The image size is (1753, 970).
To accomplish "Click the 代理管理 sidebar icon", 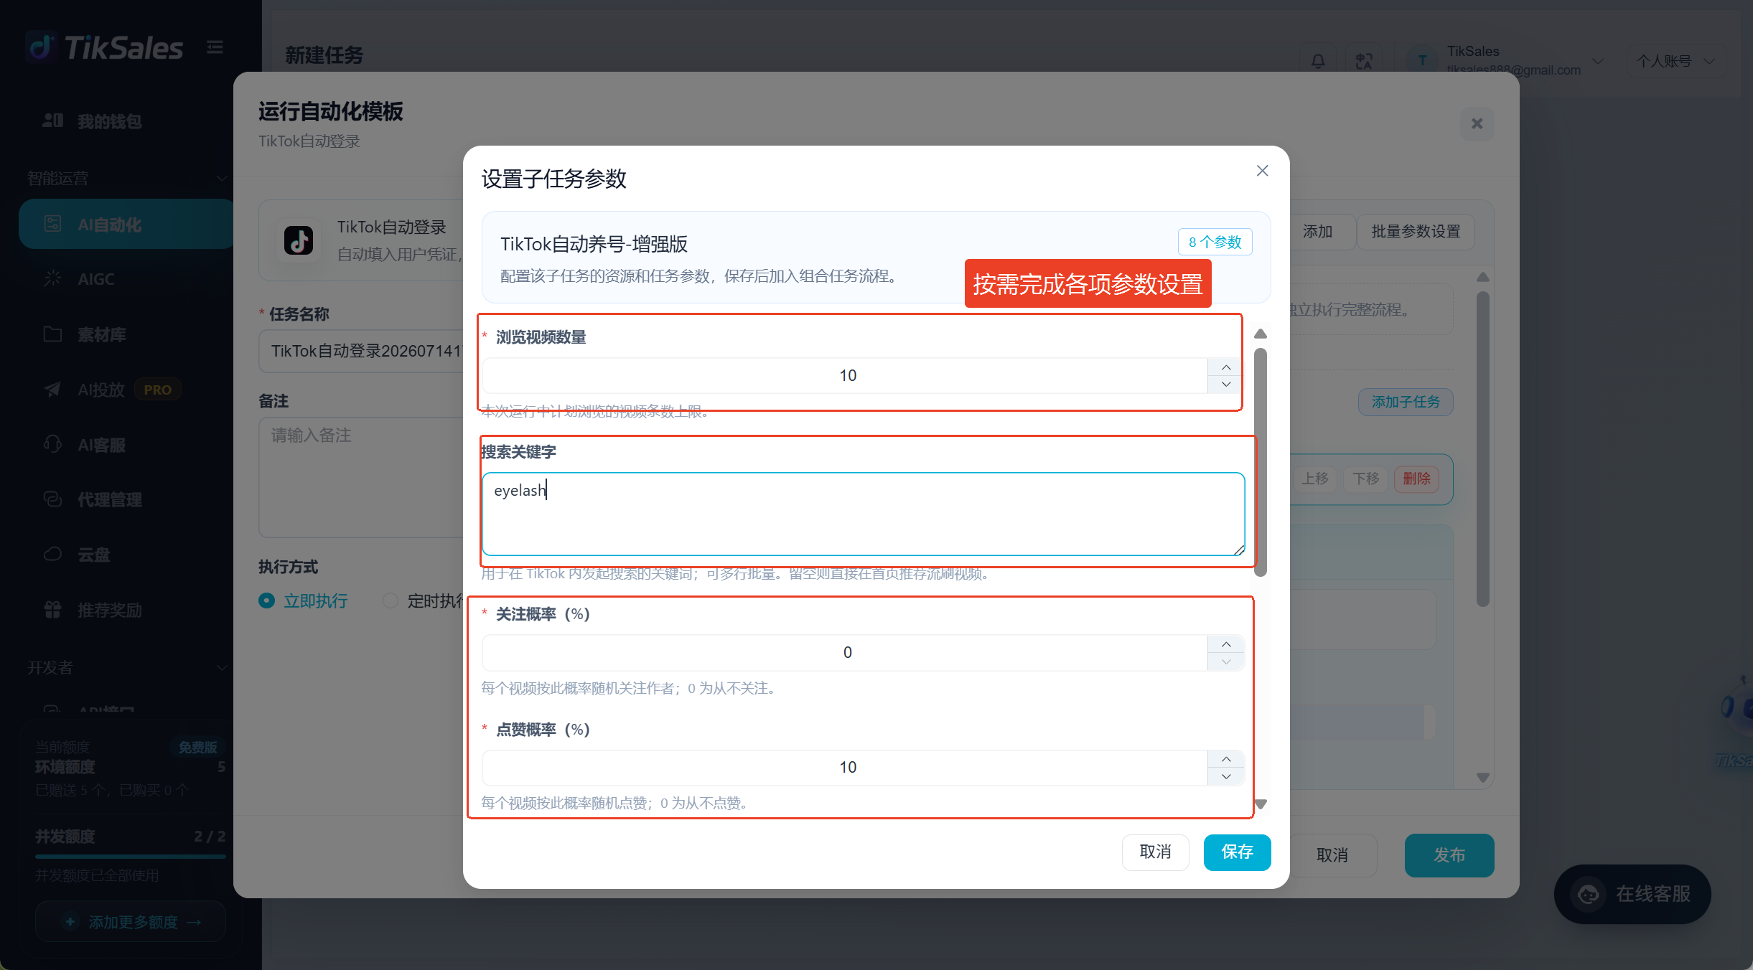I will pos(52,499).
